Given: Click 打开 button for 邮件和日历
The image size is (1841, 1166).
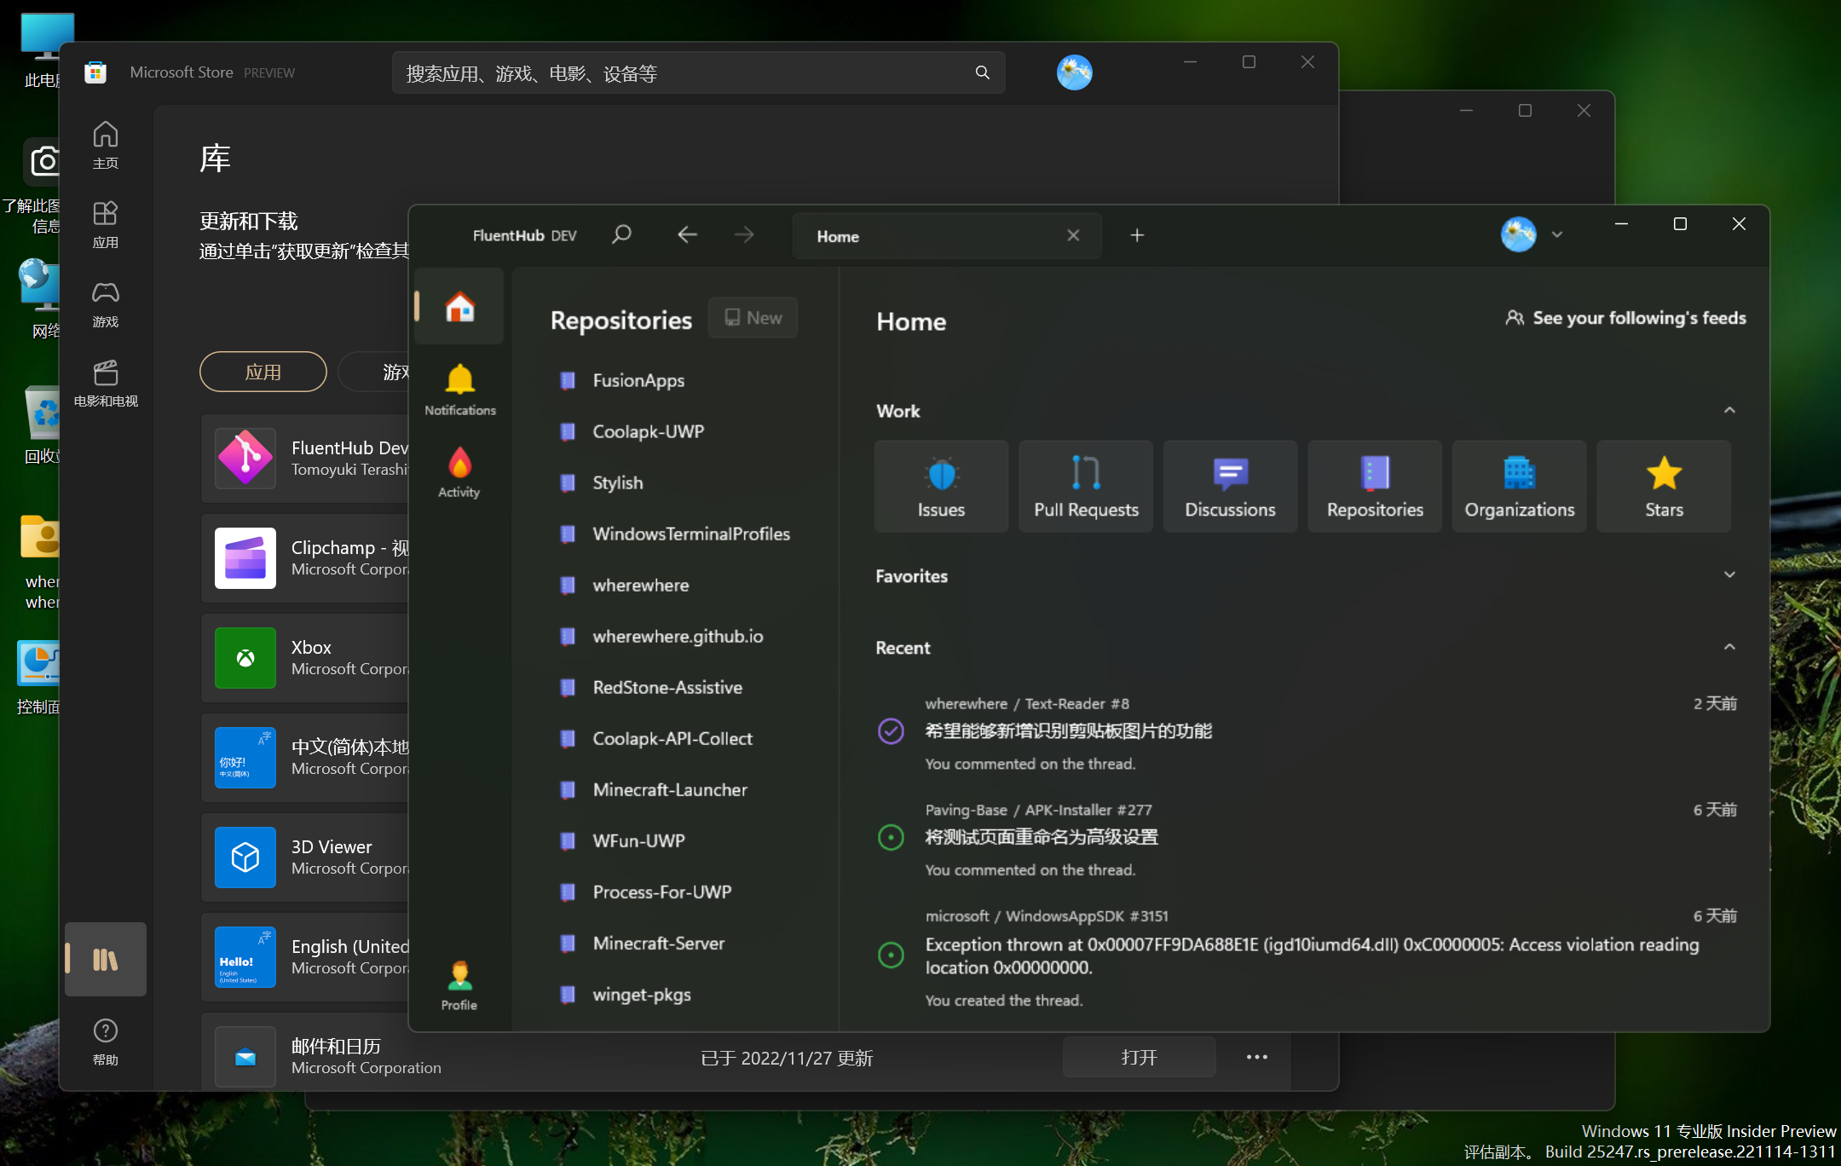Looking at the screenshot, I should click(1140, 1058).
